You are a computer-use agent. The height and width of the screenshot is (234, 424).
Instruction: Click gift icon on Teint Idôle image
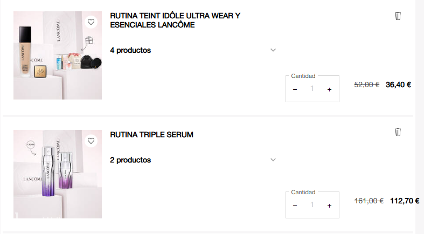click(x=89, y=40)
